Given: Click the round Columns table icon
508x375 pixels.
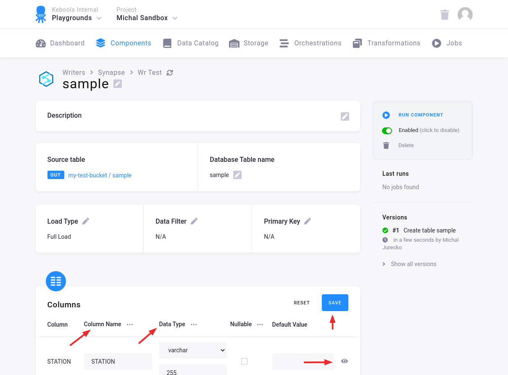Looking at the screenshot, I should [56, 281].
